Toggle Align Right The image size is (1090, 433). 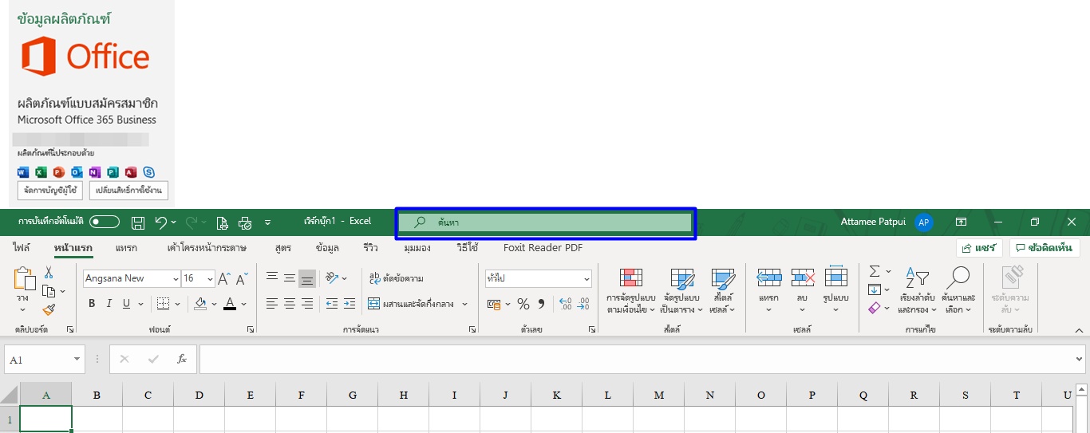[307, 304]
